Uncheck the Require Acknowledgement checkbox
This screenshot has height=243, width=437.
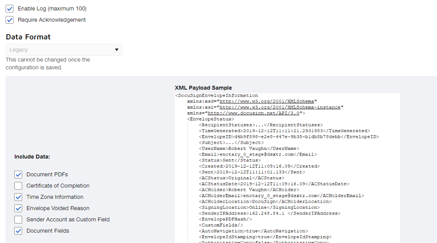[10, 20]
